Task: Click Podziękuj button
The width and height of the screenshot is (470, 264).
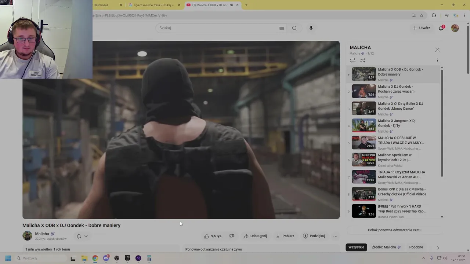Action: (314, 236)
